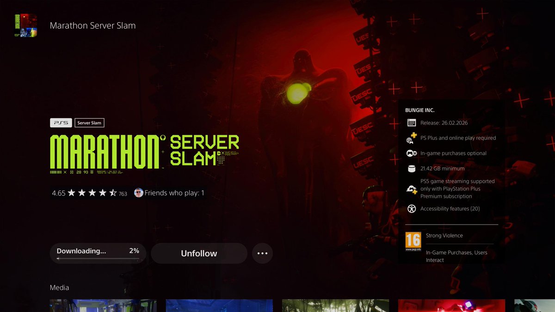This screenshot has width=555, height=312.
Task: Click In-Game Purchases, Users Interact text
Action: point(456,257)
